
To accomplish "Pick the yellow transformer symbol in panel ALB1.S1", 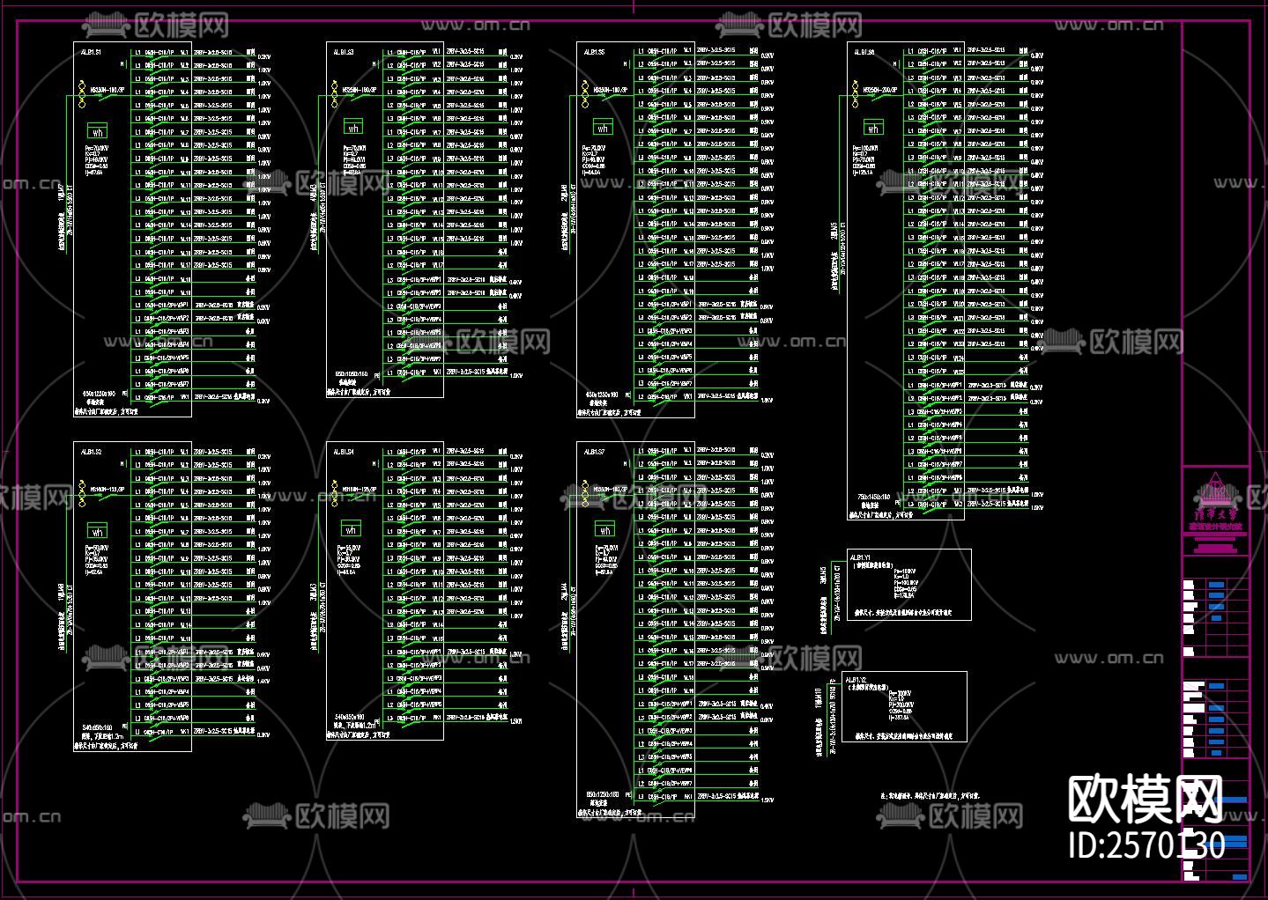I will coord(82,94).
